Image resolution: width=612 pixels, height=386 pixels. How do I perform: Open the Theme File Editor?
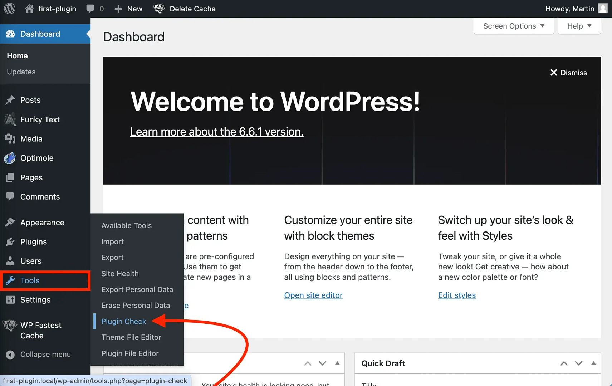click(x=131, y=337)
